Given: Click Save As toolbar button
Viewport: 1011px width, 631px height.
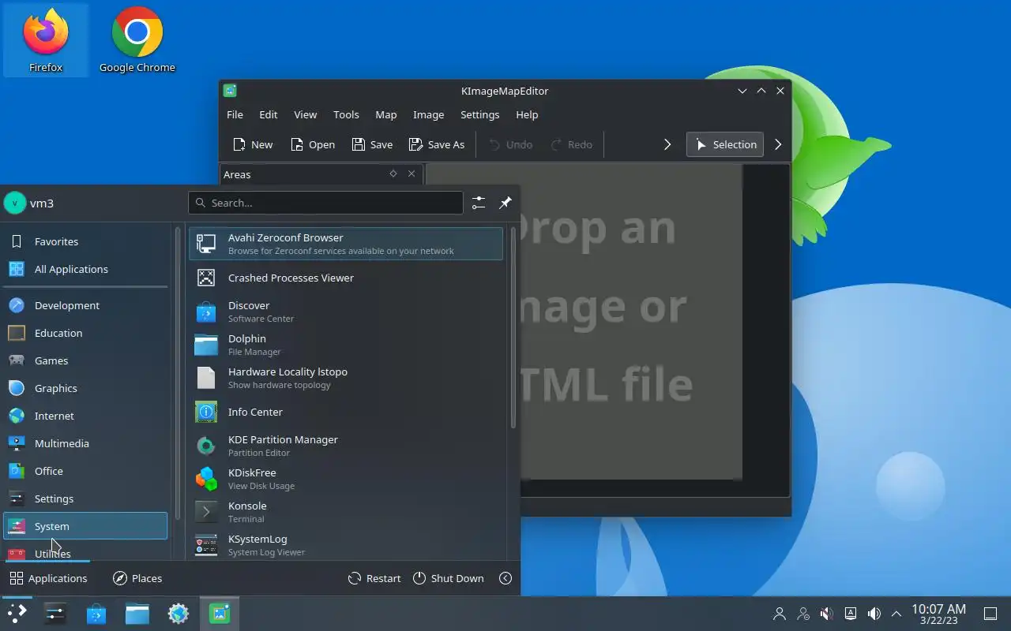Looking at the screenshot, I should 437,144.
